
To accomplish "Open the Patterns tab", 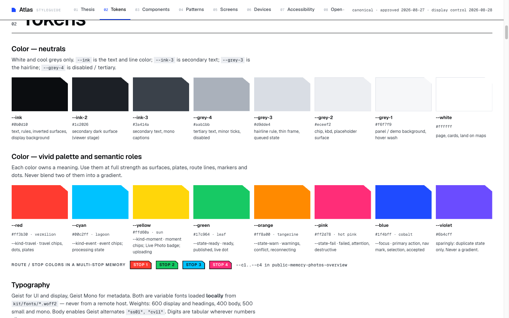I will (x=191, y=10).
